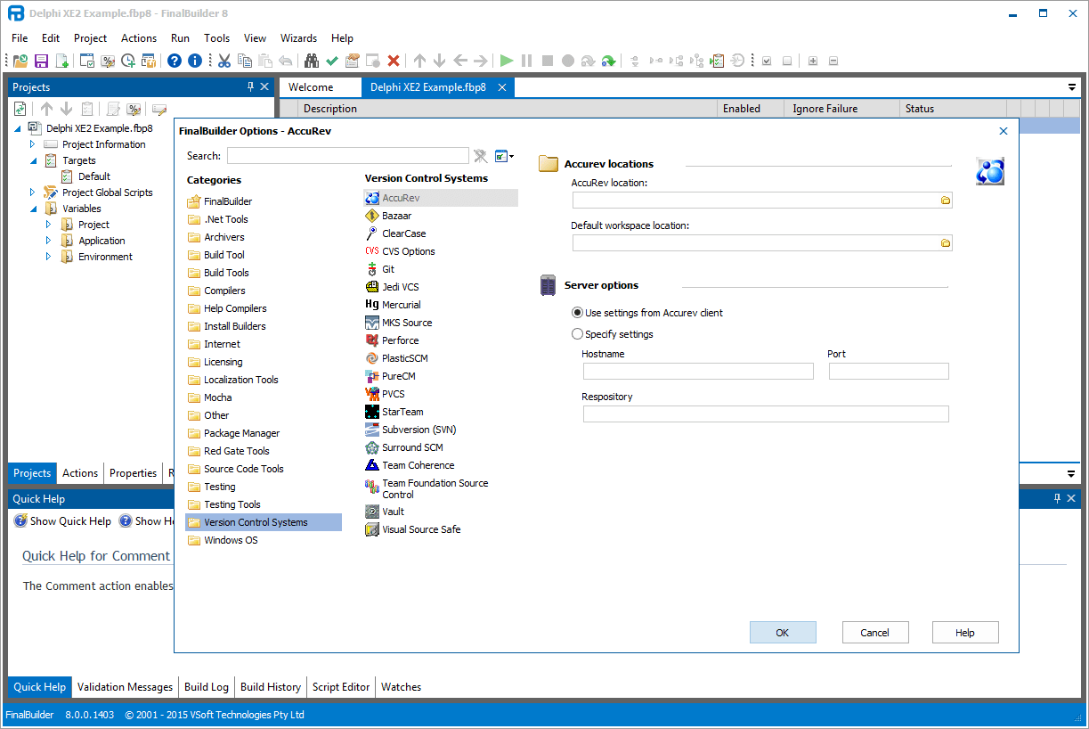
Task: Click the blue info About icon
Action: tap(195, 61)
